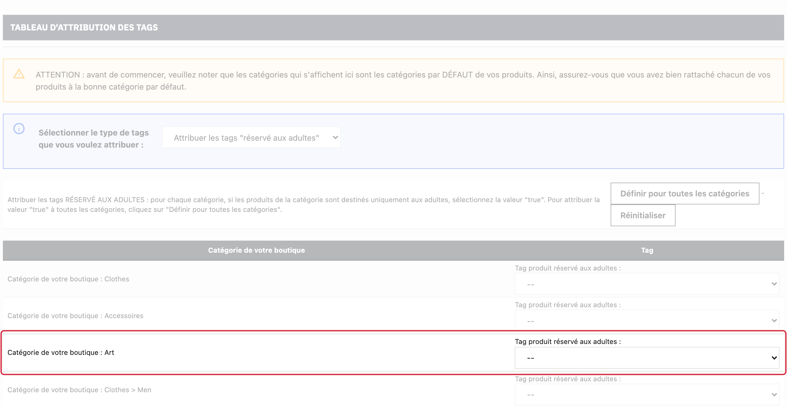Open the tag type selector dropdown
The image size is (787, 406).
251,138
